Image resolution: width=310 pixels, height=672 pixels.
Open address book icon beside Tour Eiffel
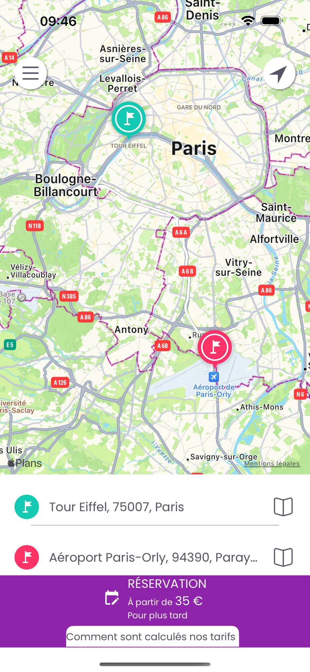[x=283, y=507]
